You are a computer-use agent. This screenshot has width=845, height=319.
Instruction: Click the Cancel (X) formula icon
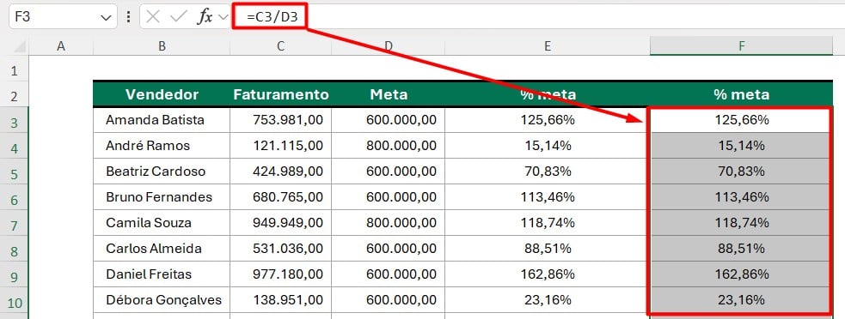(x=153, y=16)
